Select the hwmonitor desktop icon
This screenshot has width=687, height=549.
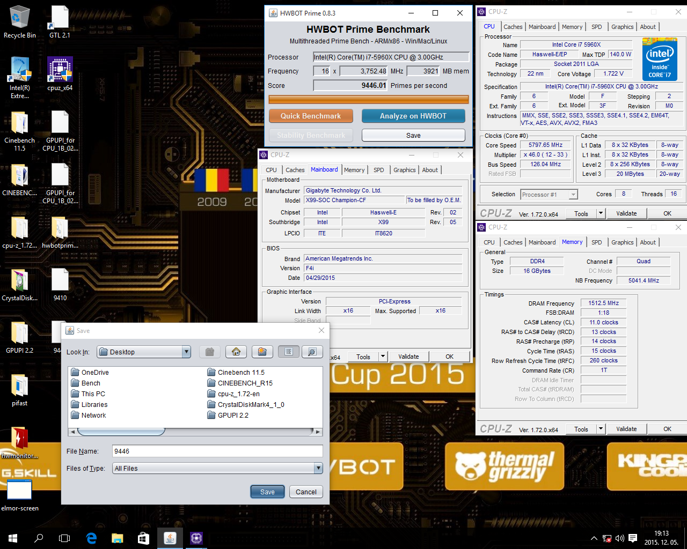(x=20, y=443)
